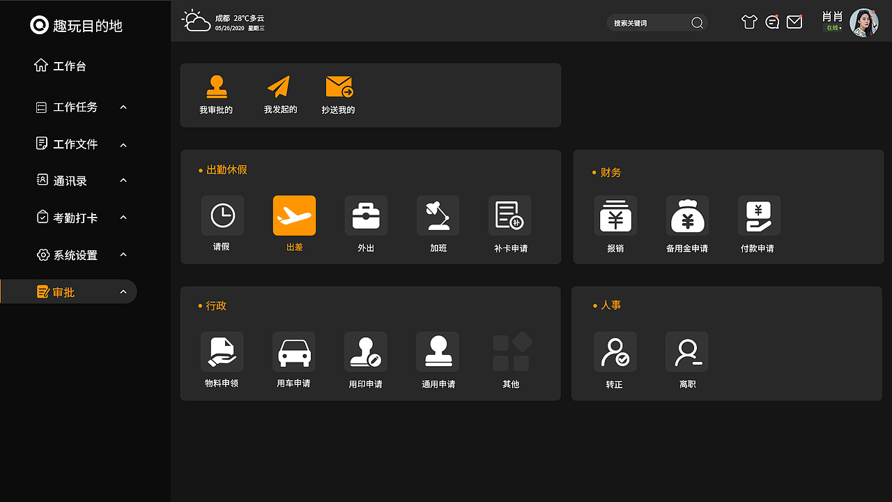Image resolution: width=892 pixels, height=502 pixels.
Task: Open the 补卡申请 document icon
Action: pos(509,215)
